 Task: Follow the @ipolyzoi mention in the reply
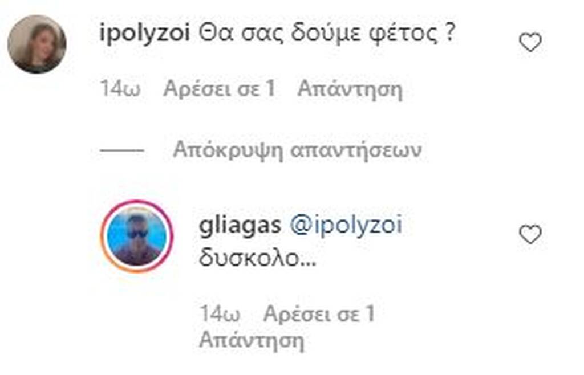pos(346,226)
